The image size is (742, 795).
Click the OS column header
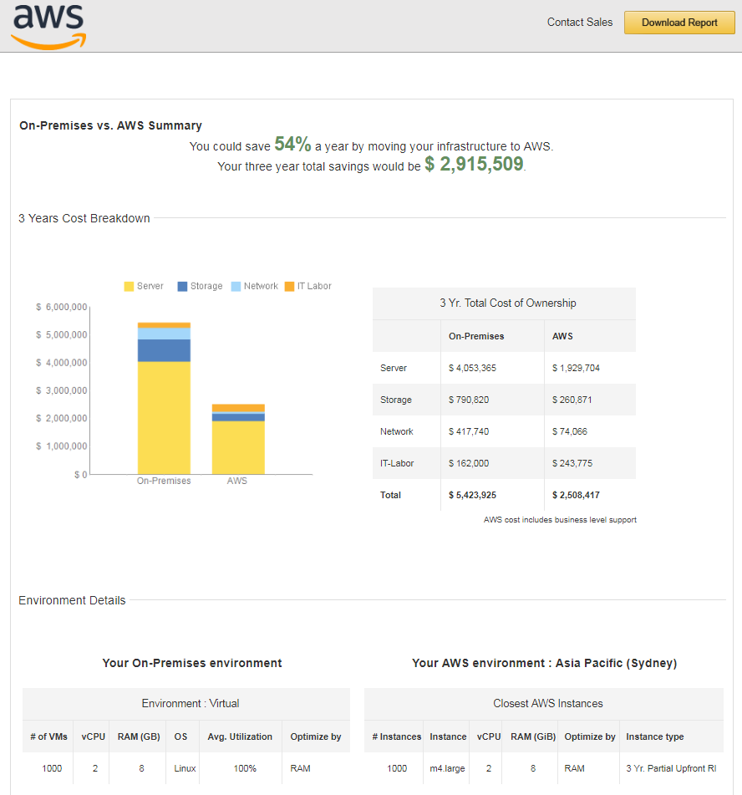click(180, 736)
